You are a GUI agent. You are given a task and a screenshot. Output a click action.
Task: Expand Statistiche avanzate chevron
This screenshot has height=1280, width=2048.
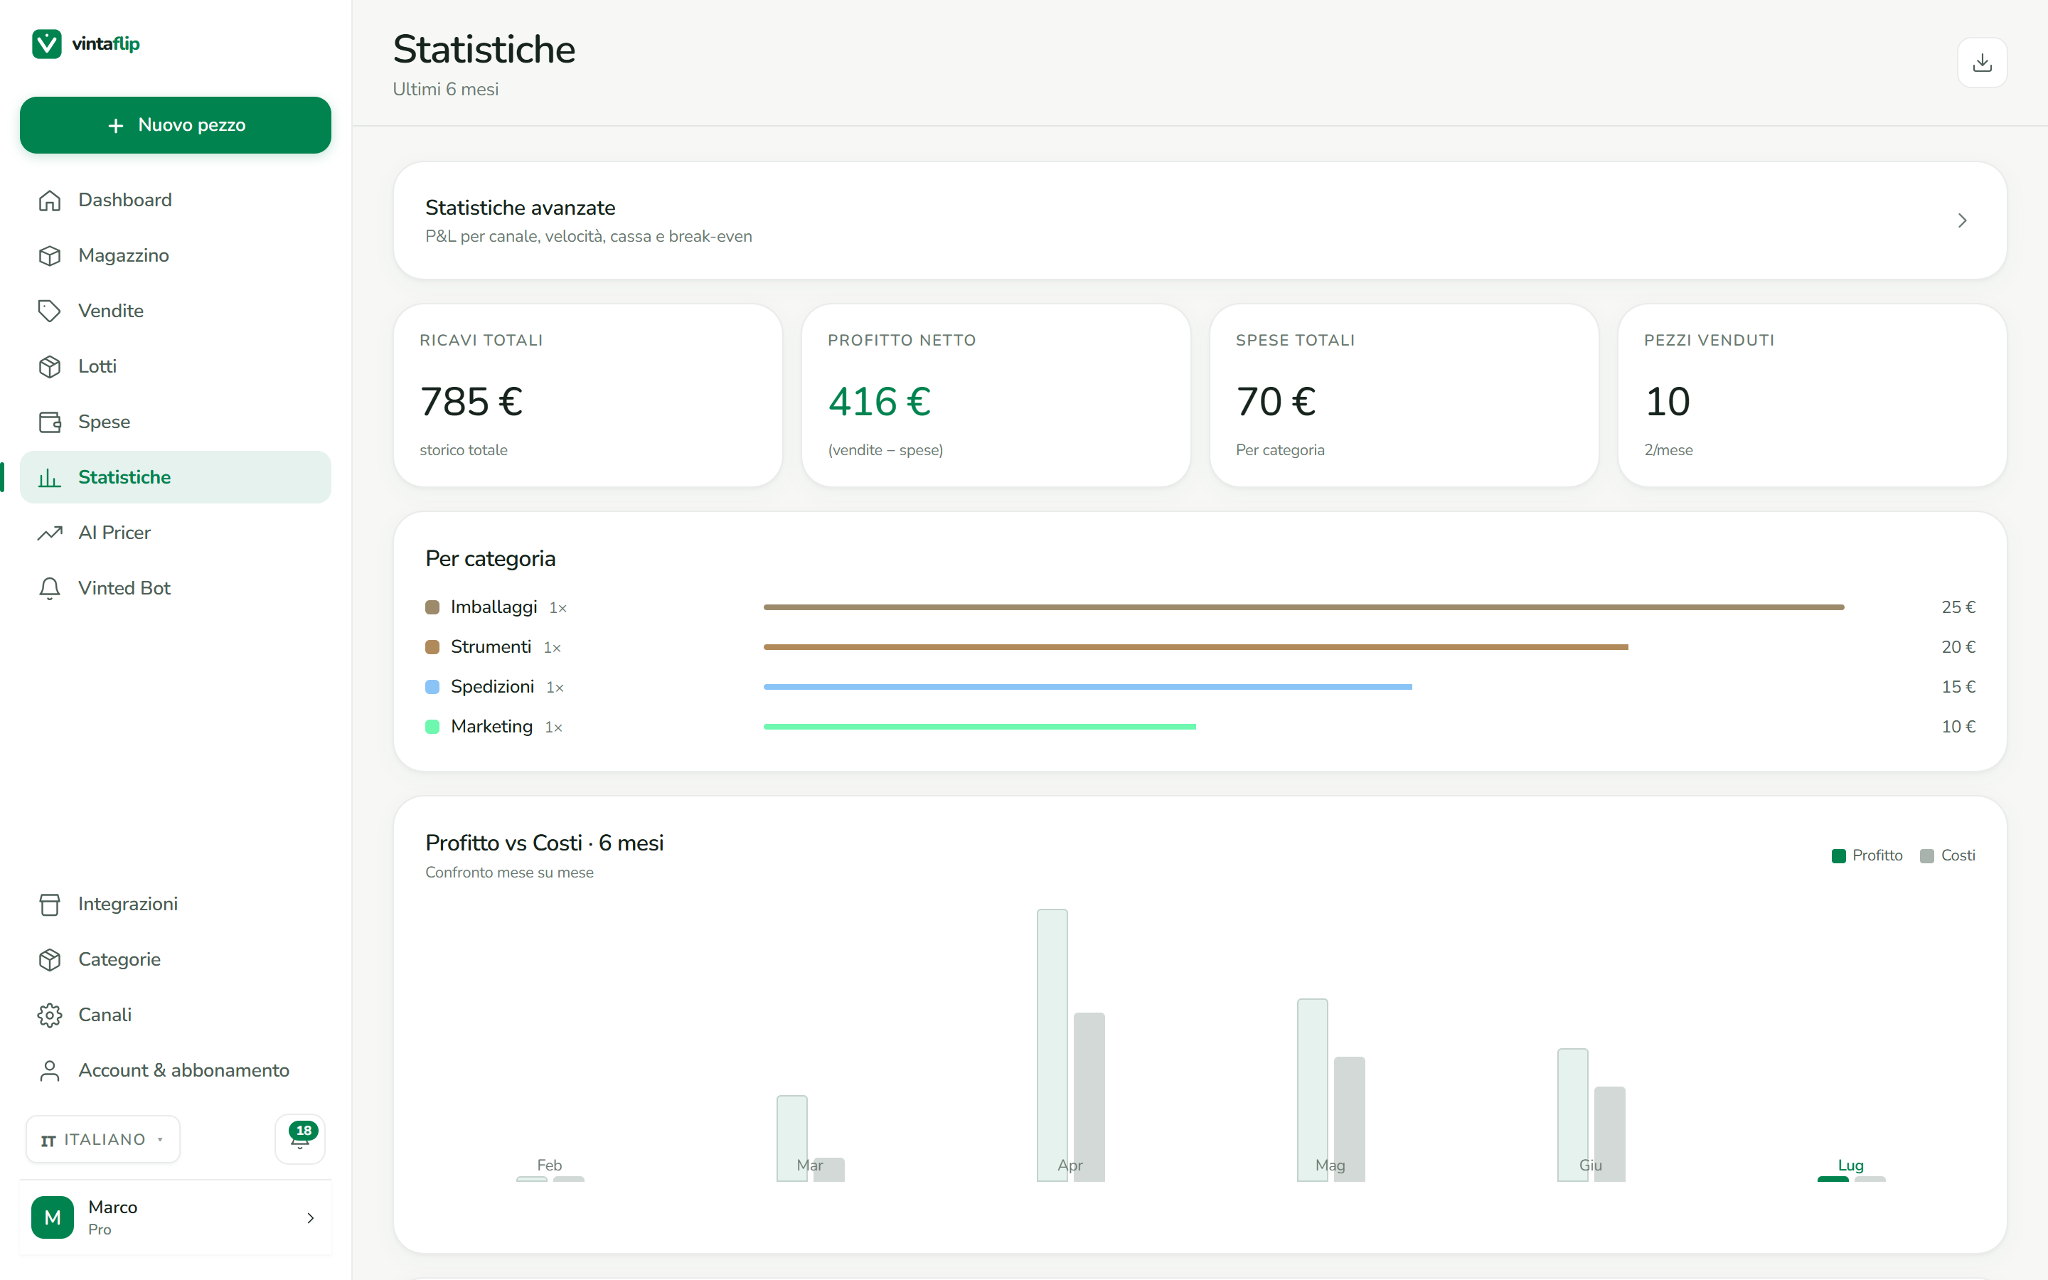point(1962,221)
